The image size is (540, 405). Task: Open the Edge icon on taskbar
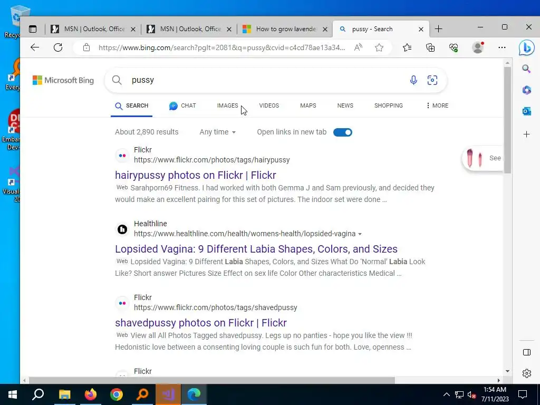pos(194,394)
